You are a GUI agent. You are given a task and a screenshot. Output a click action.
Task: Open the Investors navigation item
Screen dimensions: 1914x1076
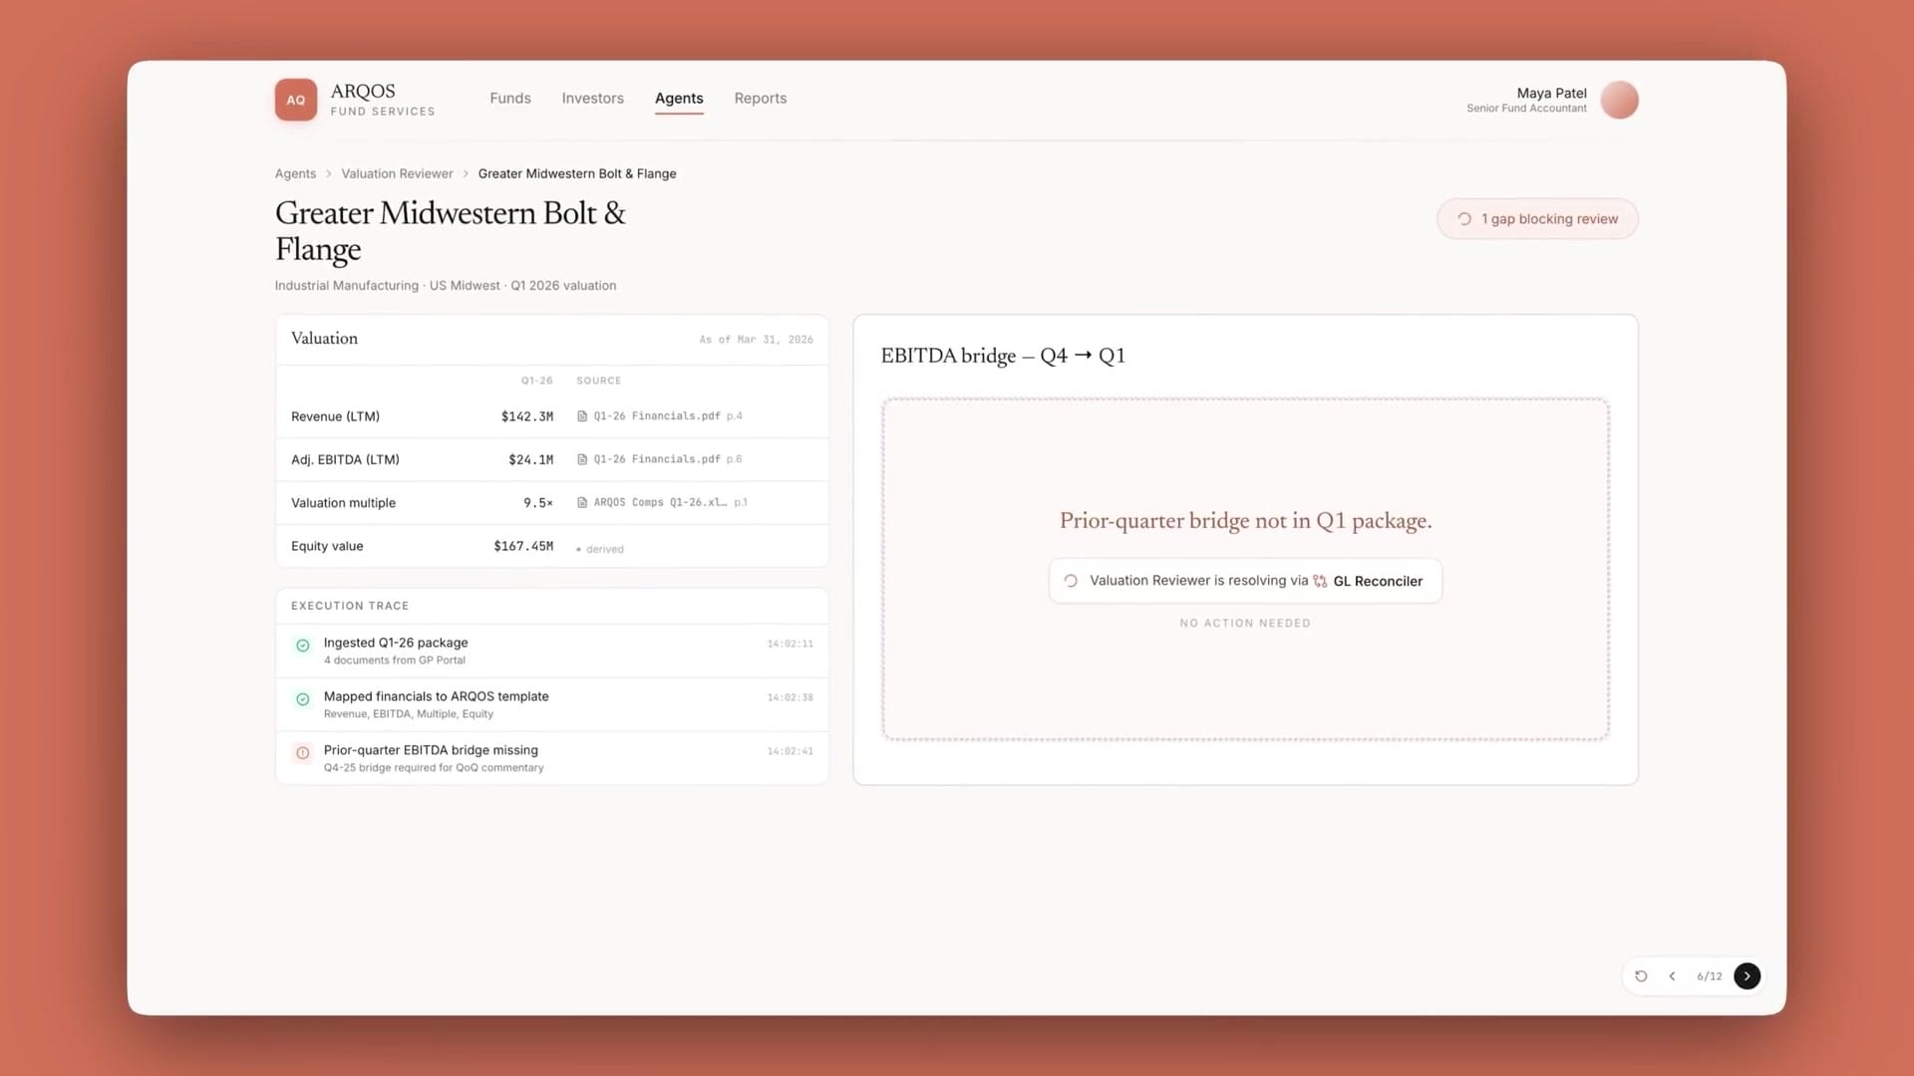(x=592, y=98)
